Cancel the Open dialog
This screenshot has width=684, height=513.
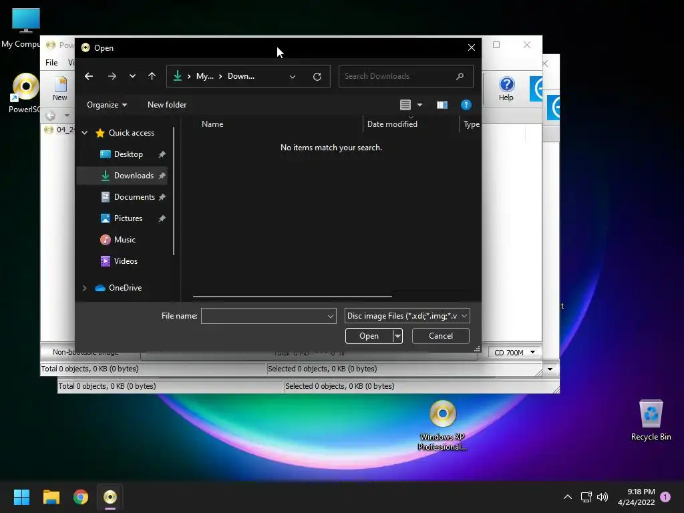pos(441,336)
